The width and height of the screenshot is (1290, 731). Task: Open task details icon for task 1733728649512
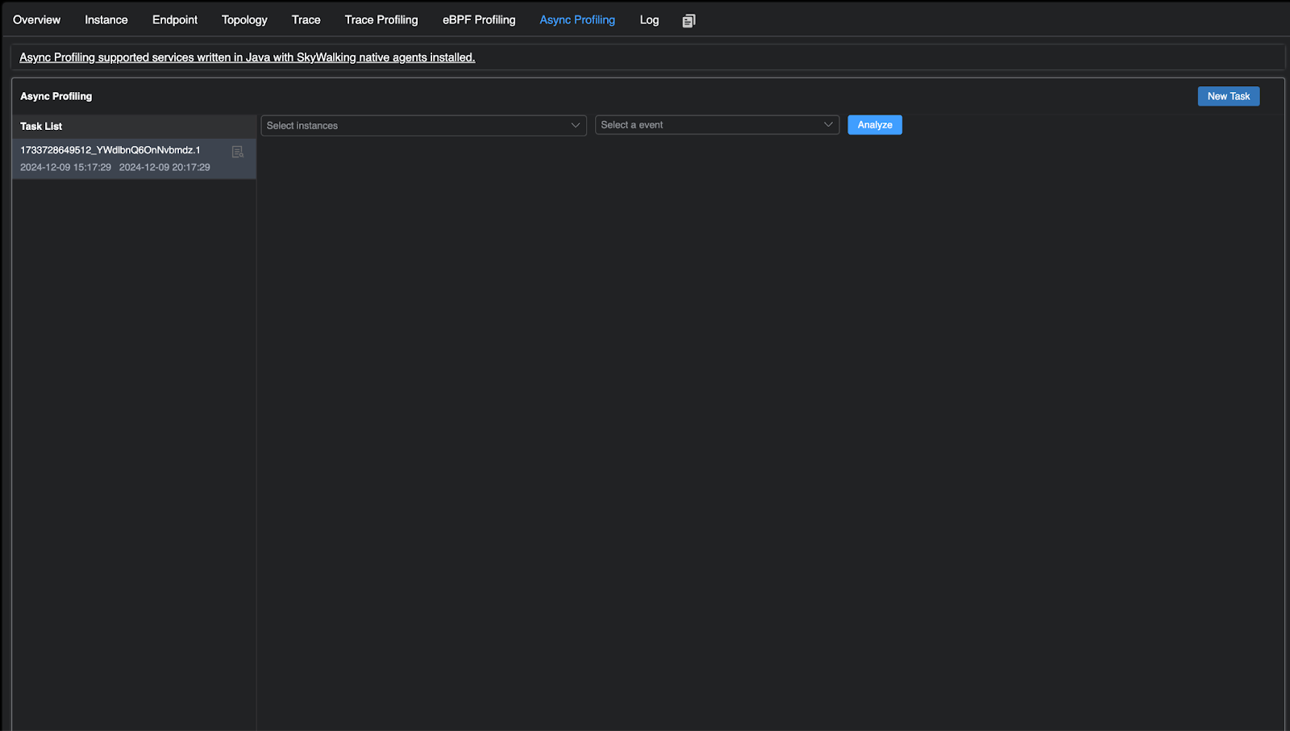pyautogui.click(x=238, y=152)
